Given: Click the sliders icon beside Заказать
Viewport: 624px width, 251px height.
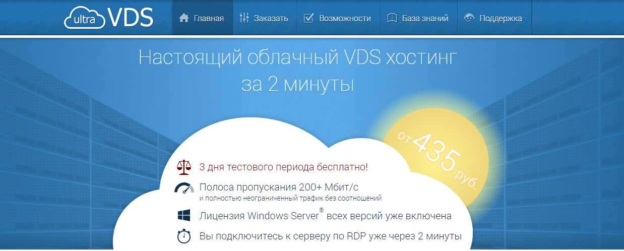Looking at the screenshot, I should click(x=244, y=18).
